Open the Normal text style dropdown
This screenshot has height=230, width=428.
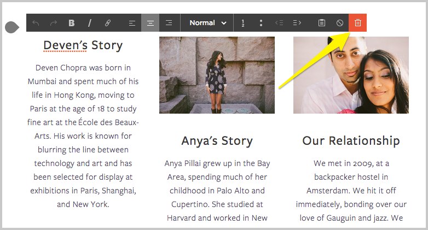point(207,23)
